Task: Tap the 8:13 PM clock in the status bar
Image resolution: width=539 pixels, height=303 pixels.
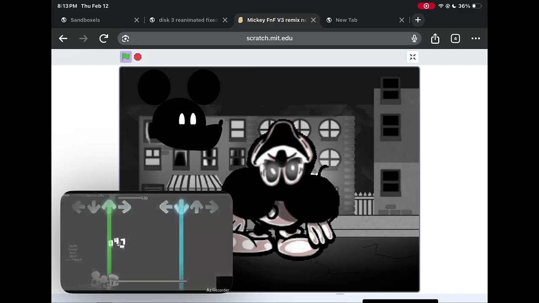Action: 67,6
